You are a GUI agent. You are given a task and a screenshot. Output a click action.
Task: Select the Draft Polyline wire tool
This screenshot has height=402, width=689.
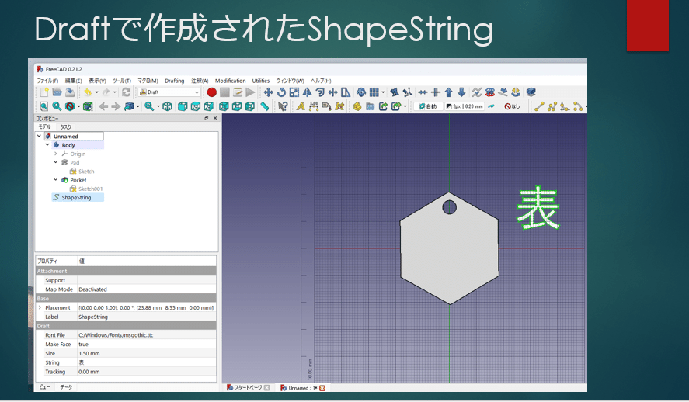click(x=552, y=106)
